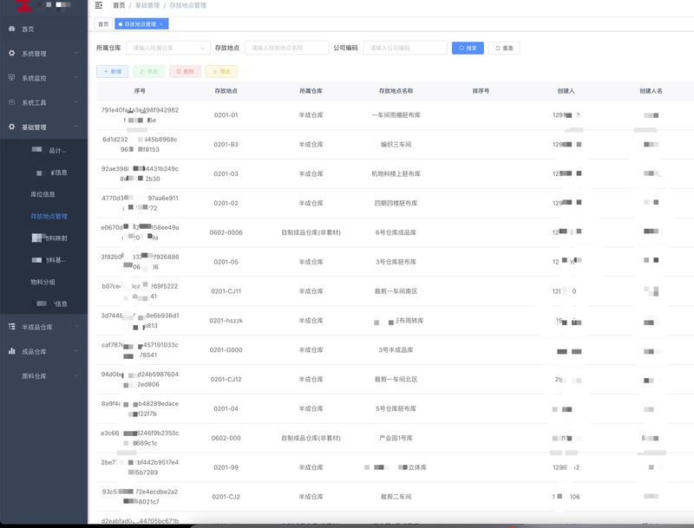
Task: Expand the 半成品仓库 menu chevron
Action: (x=76, y=327)
